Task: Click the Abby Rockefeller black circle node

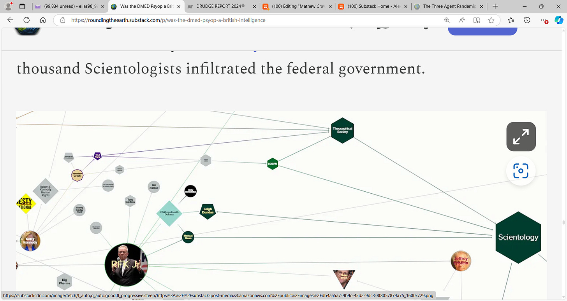Action: [190, 191]
